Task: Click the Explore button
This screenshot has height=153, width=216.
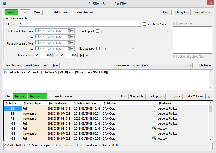Action: tap(176, 96)
